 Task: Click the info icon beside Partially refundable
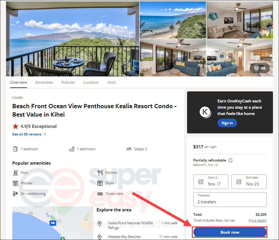(230, 160)
